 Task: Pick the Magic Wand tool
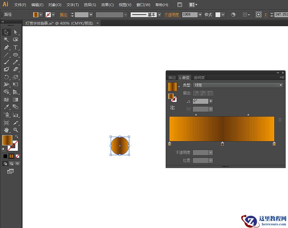6,40
